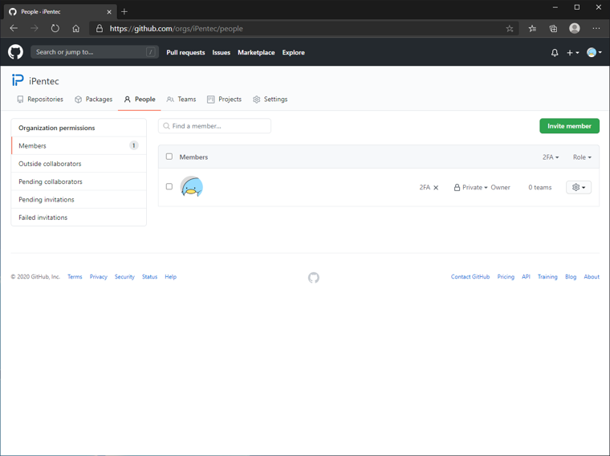
Task: Open Contact GitHub footer link
Action: (470, 277)
